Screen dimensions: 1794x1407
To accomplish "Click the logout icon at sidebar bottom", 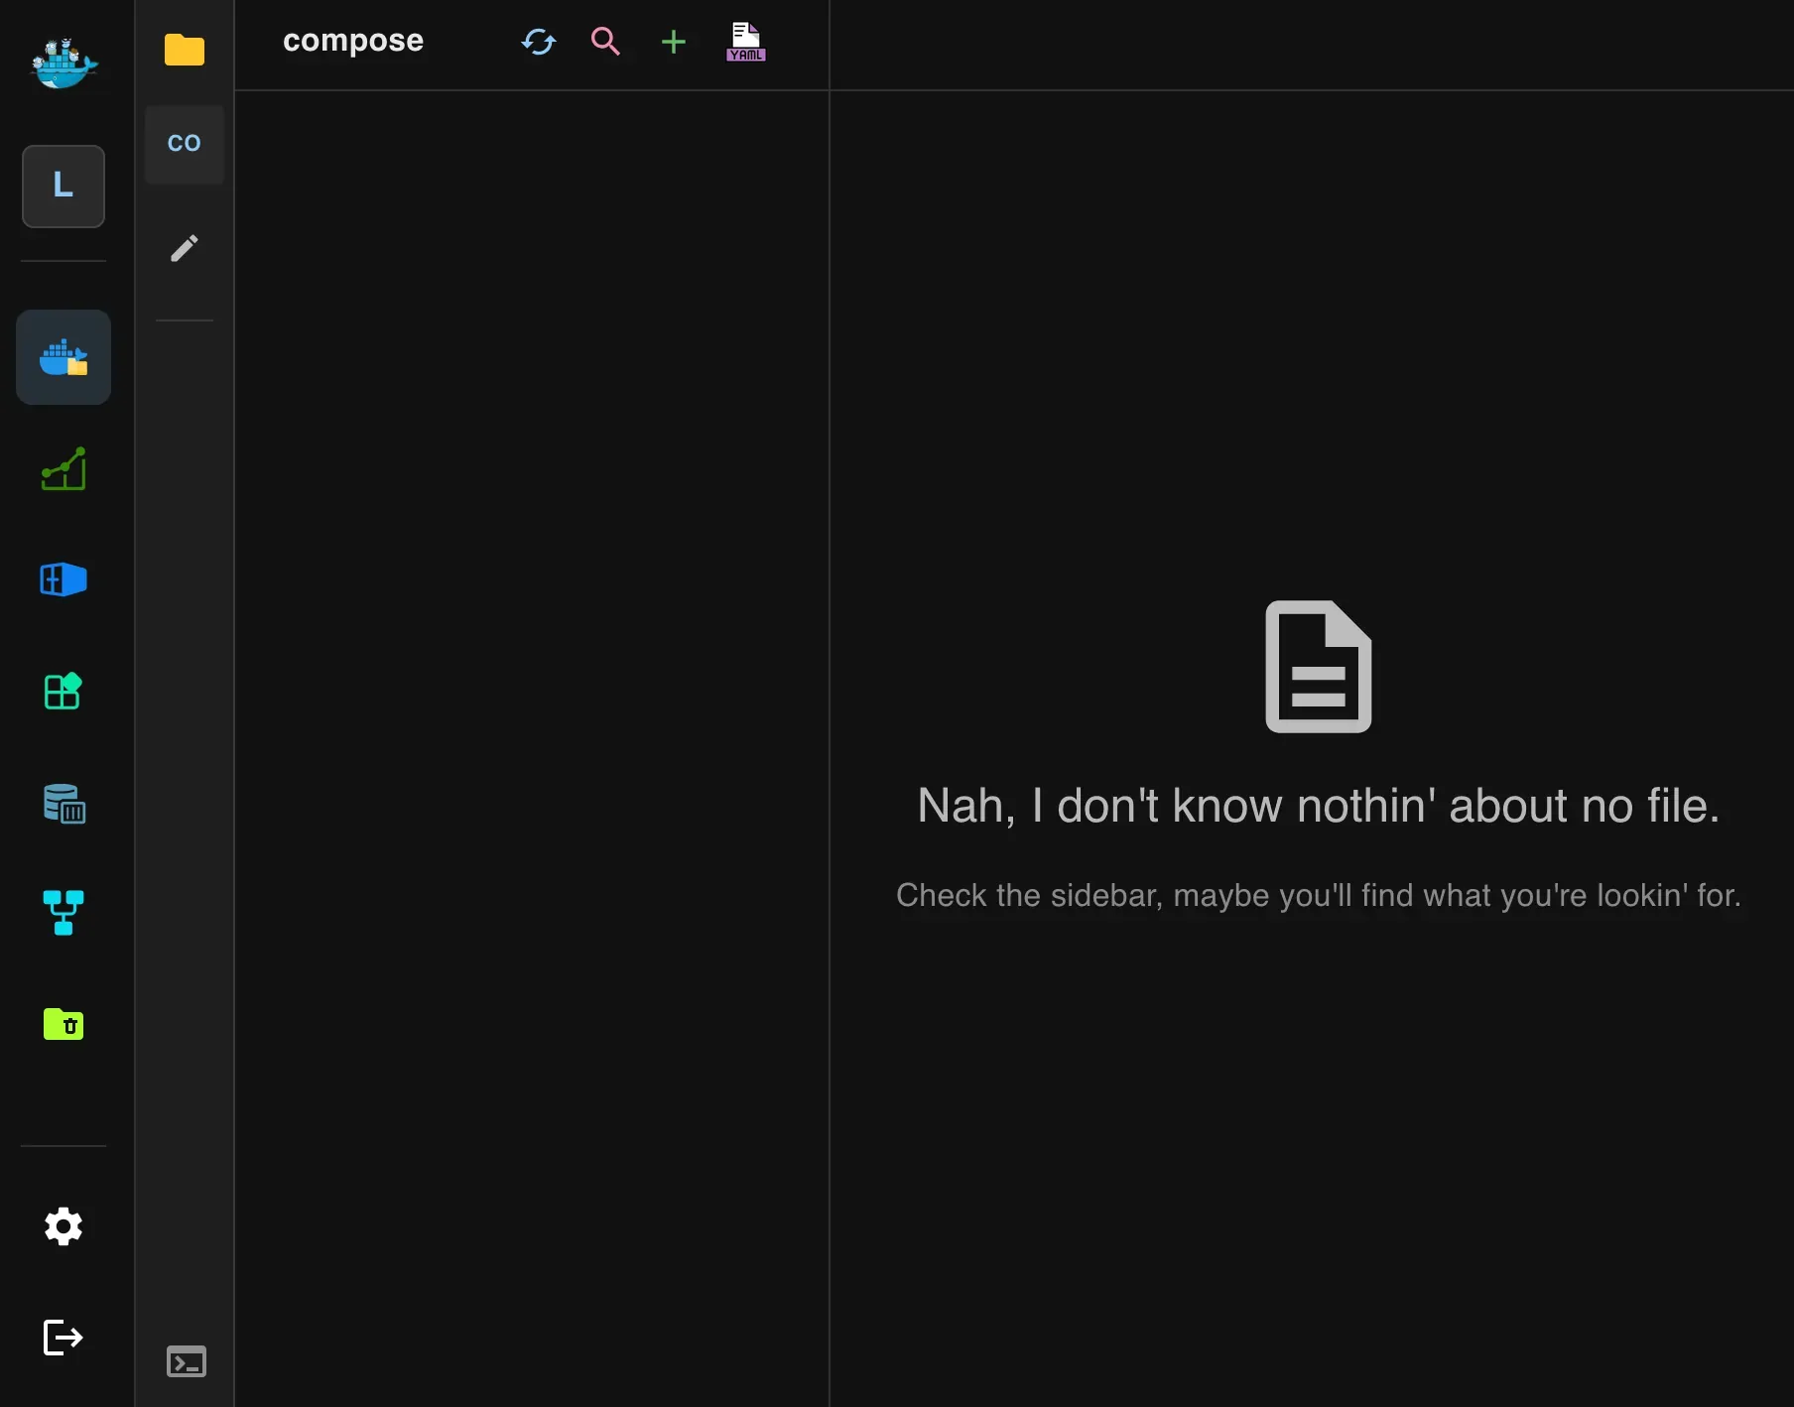I will [64, 1338].
